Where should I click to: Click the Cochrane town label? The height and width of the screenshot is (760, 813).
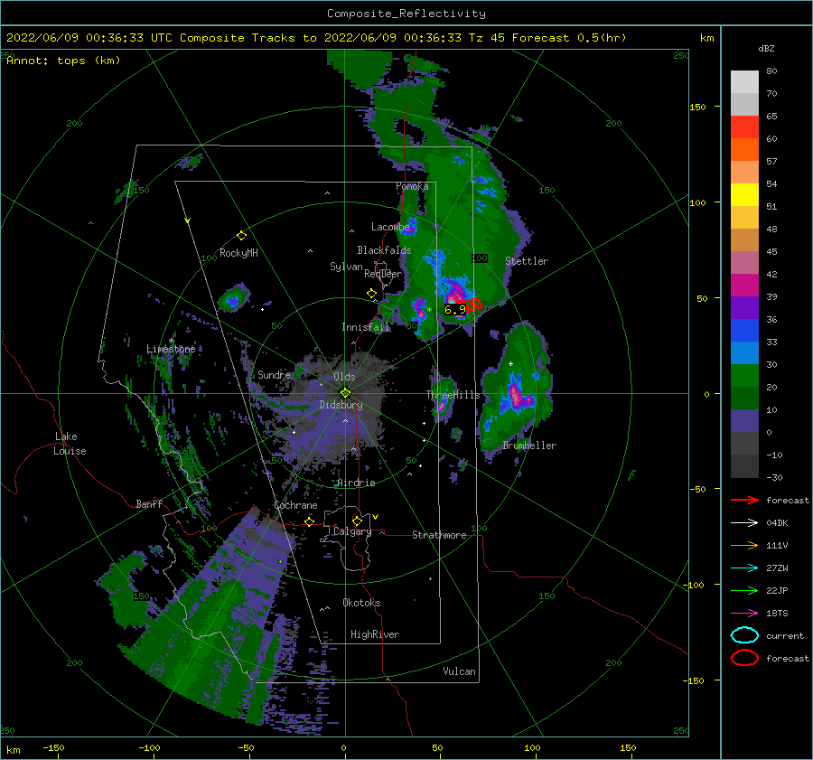(295, 505)
